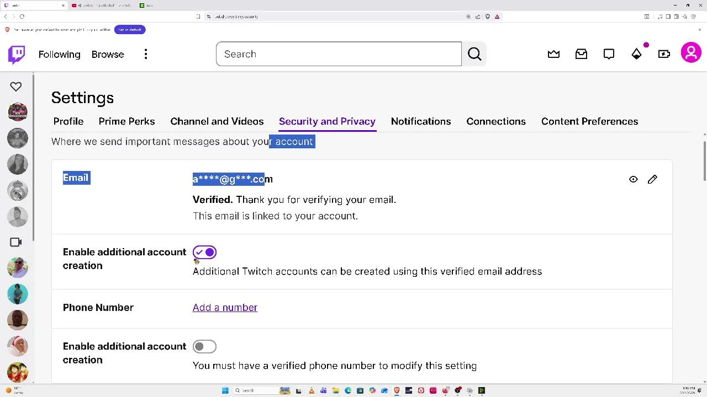This screenshot has width=707, height=397.
Task: Click the Get Bits diamond icon
Action: [x=636, y=54]
